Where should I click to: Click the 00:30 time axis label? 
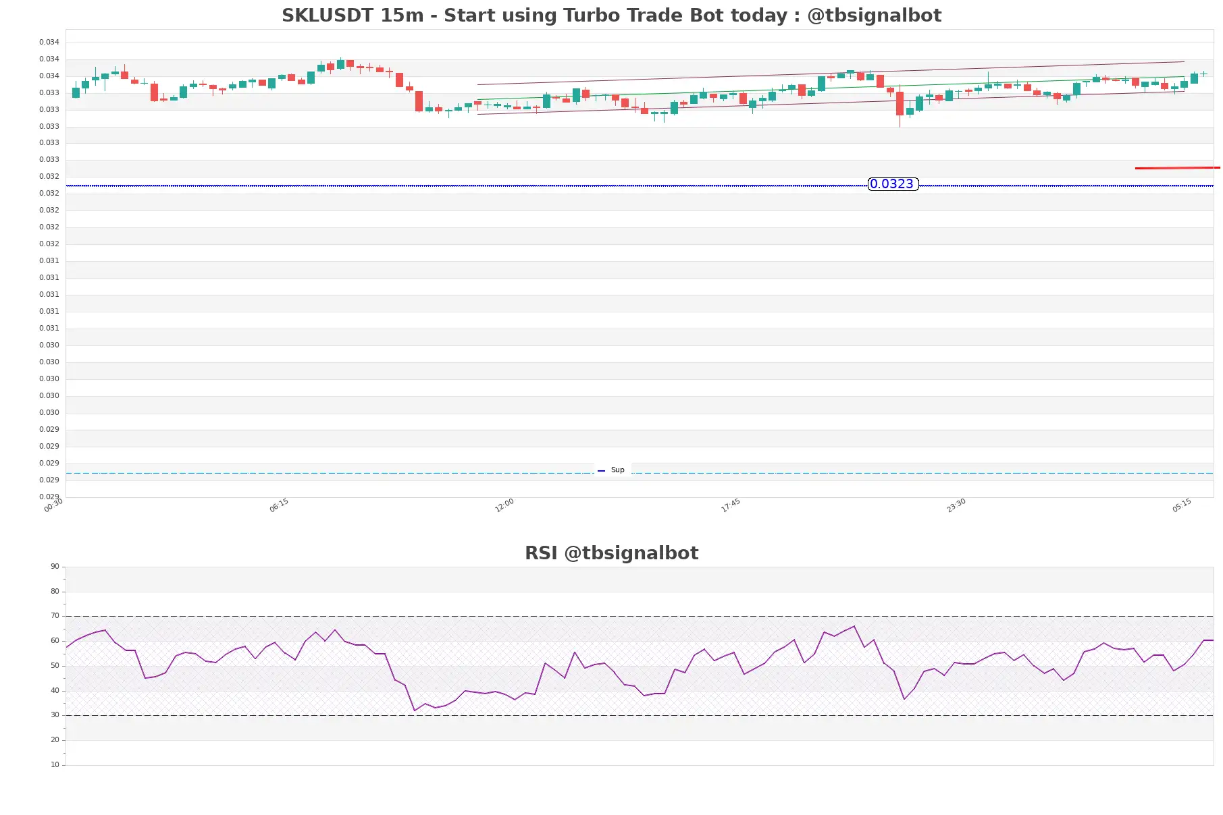pos(53,505)
